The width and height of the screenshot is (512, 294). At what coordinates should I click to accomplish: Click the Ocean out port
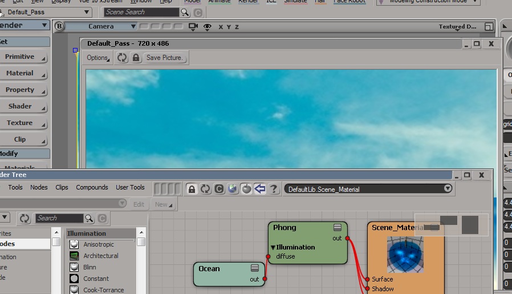[x=265, y=279]
